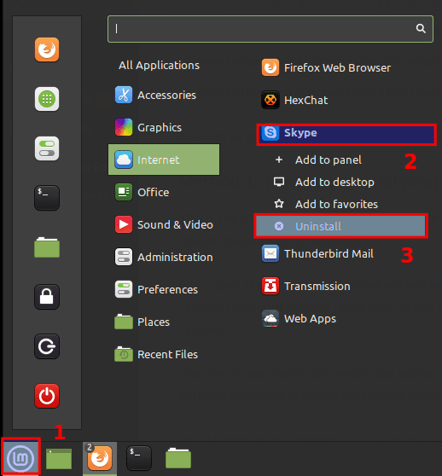Open the Administration category

point(164,257)
